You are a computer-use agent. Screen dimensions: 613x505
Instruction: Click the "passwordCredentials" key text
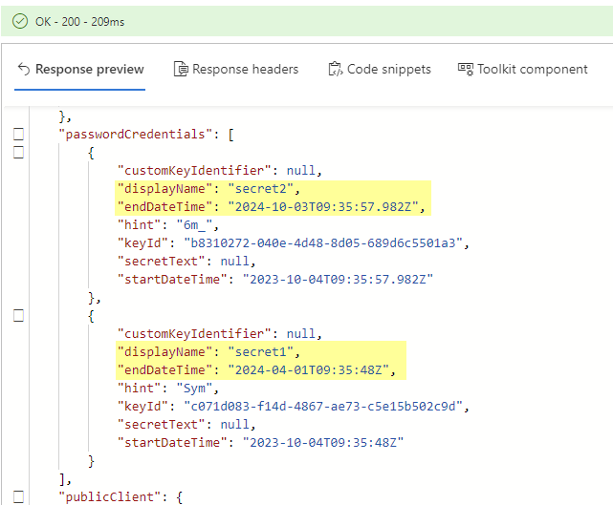[135, 135]
